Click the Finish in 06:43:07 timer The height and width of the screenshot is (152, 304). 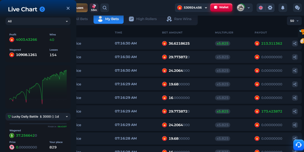click(x=57, y=127)
